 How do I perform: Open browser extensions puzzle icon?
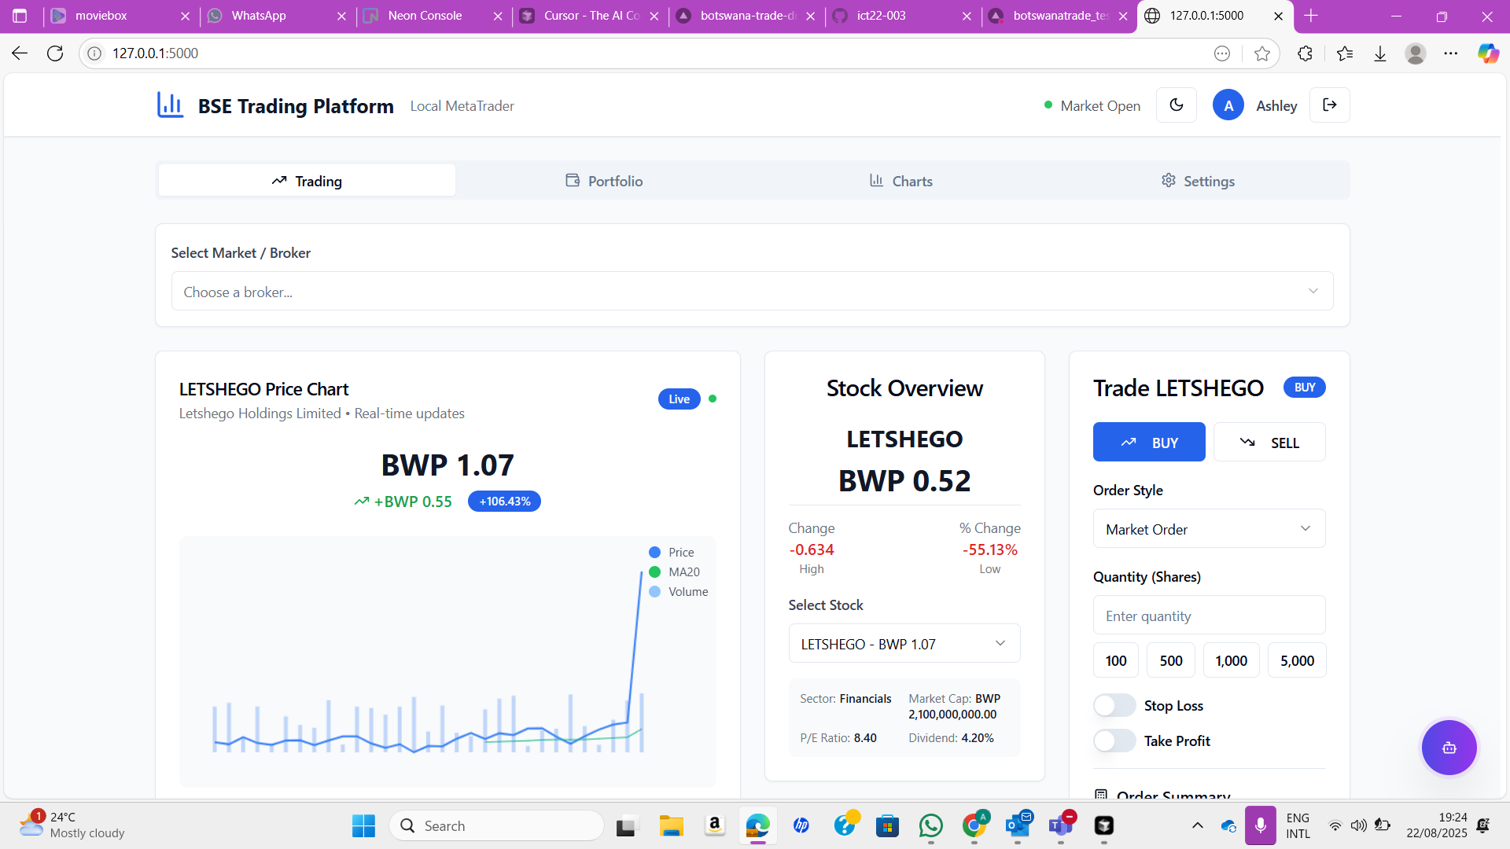click(x=1305, y=53)
